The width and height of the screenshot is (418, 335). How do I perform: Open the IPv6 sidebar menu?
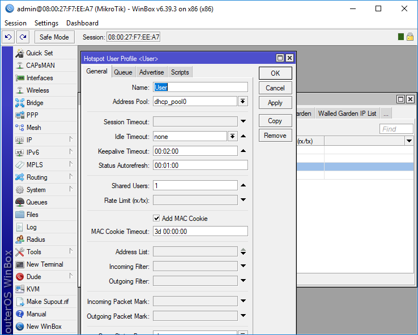(x=45, y=153)
